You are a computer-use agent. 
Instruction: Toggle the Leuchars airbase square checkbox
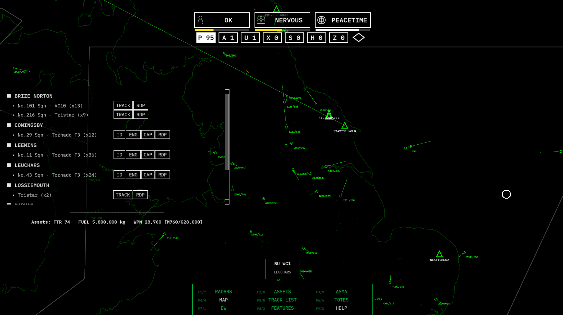coord(9,165)
